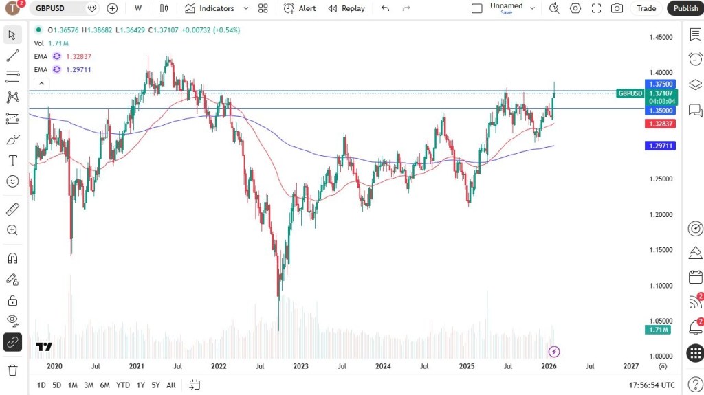Switch to the 5D time range
This screenshot has width=704, height=395.
[56, 385]
